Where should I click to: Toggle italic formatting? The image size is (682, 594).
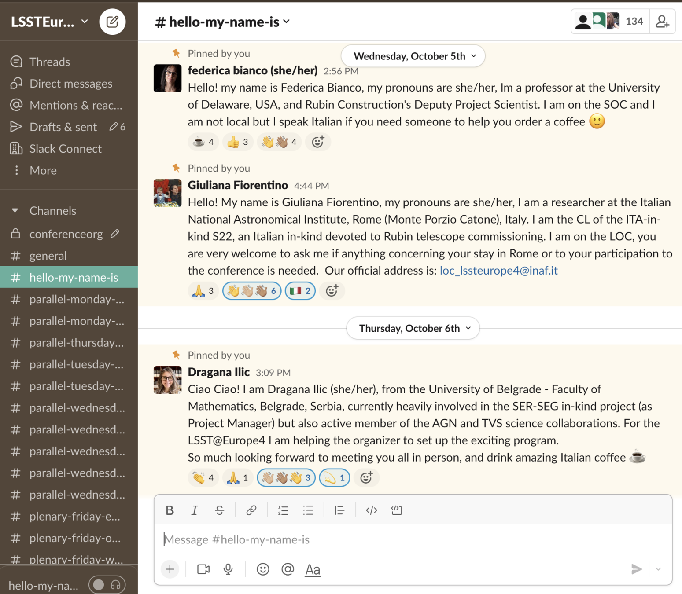tap(194, 510)
